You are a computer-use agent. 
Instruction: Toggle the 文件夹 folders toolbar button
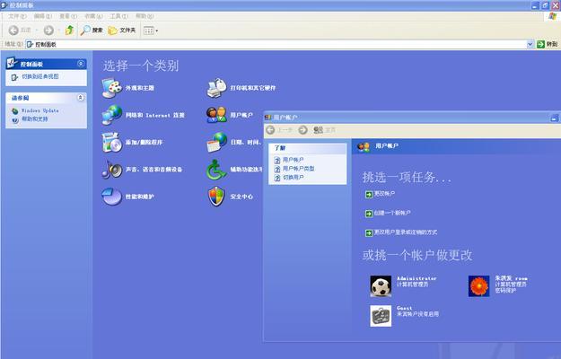tap(122, 31)
